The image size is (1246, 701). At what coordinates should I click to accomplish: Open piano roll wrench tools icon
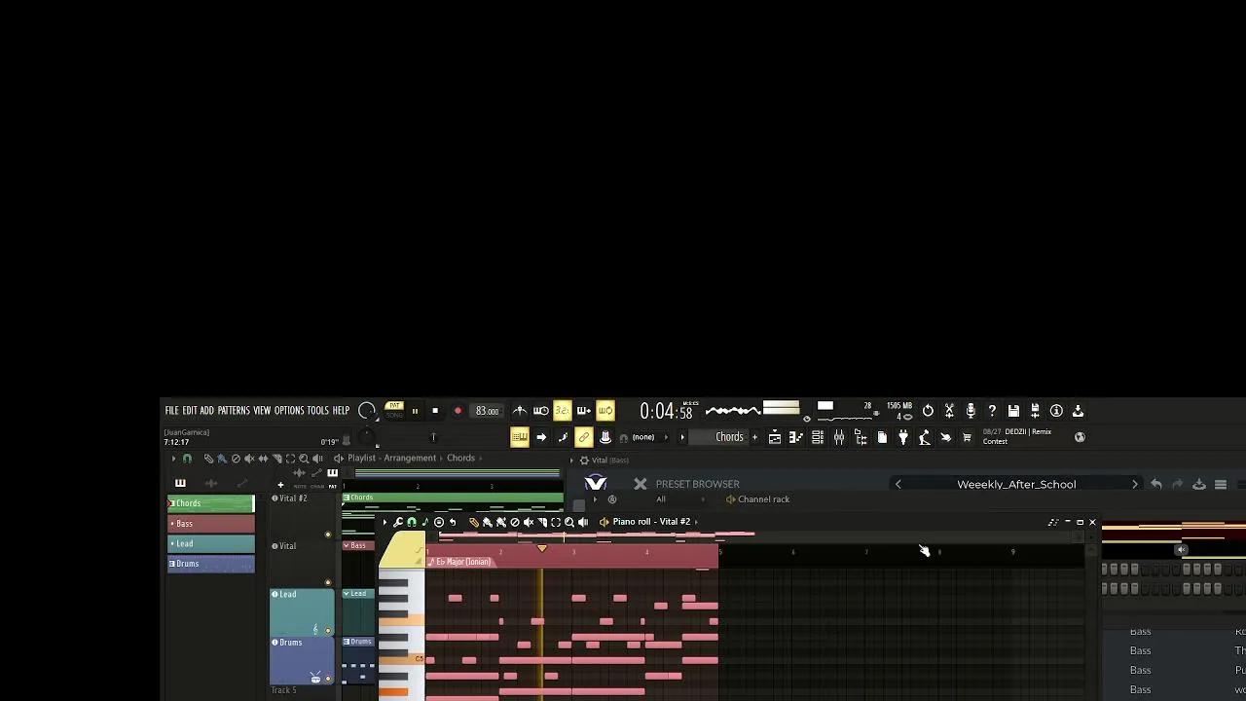(398, 523)
